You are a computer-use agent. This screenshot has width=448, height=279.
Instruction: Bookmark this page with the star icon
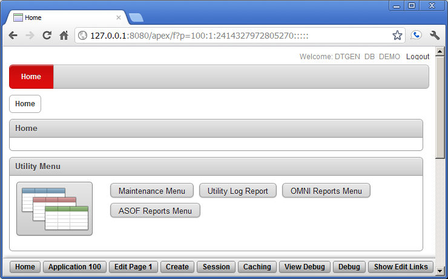click(x=397, y=36)
